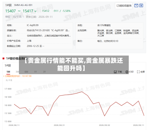Click the tax value 含13%增值税
The height and width of the screenshot is (130, 148).
coord(104,25)
